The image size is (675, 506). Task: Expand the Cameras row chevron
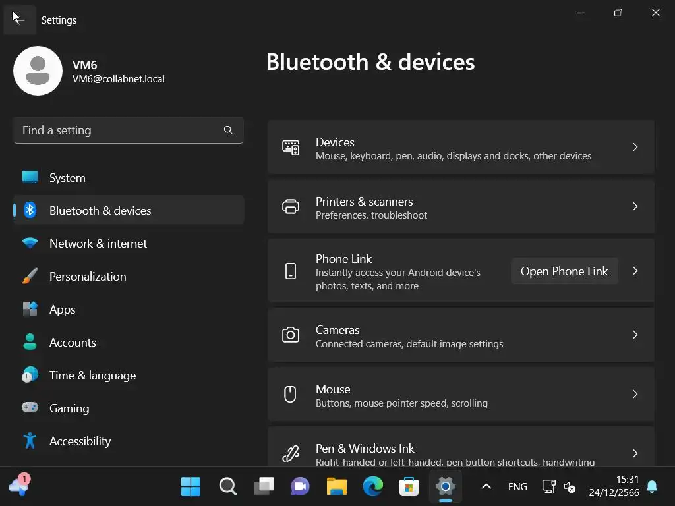point(635,335)
